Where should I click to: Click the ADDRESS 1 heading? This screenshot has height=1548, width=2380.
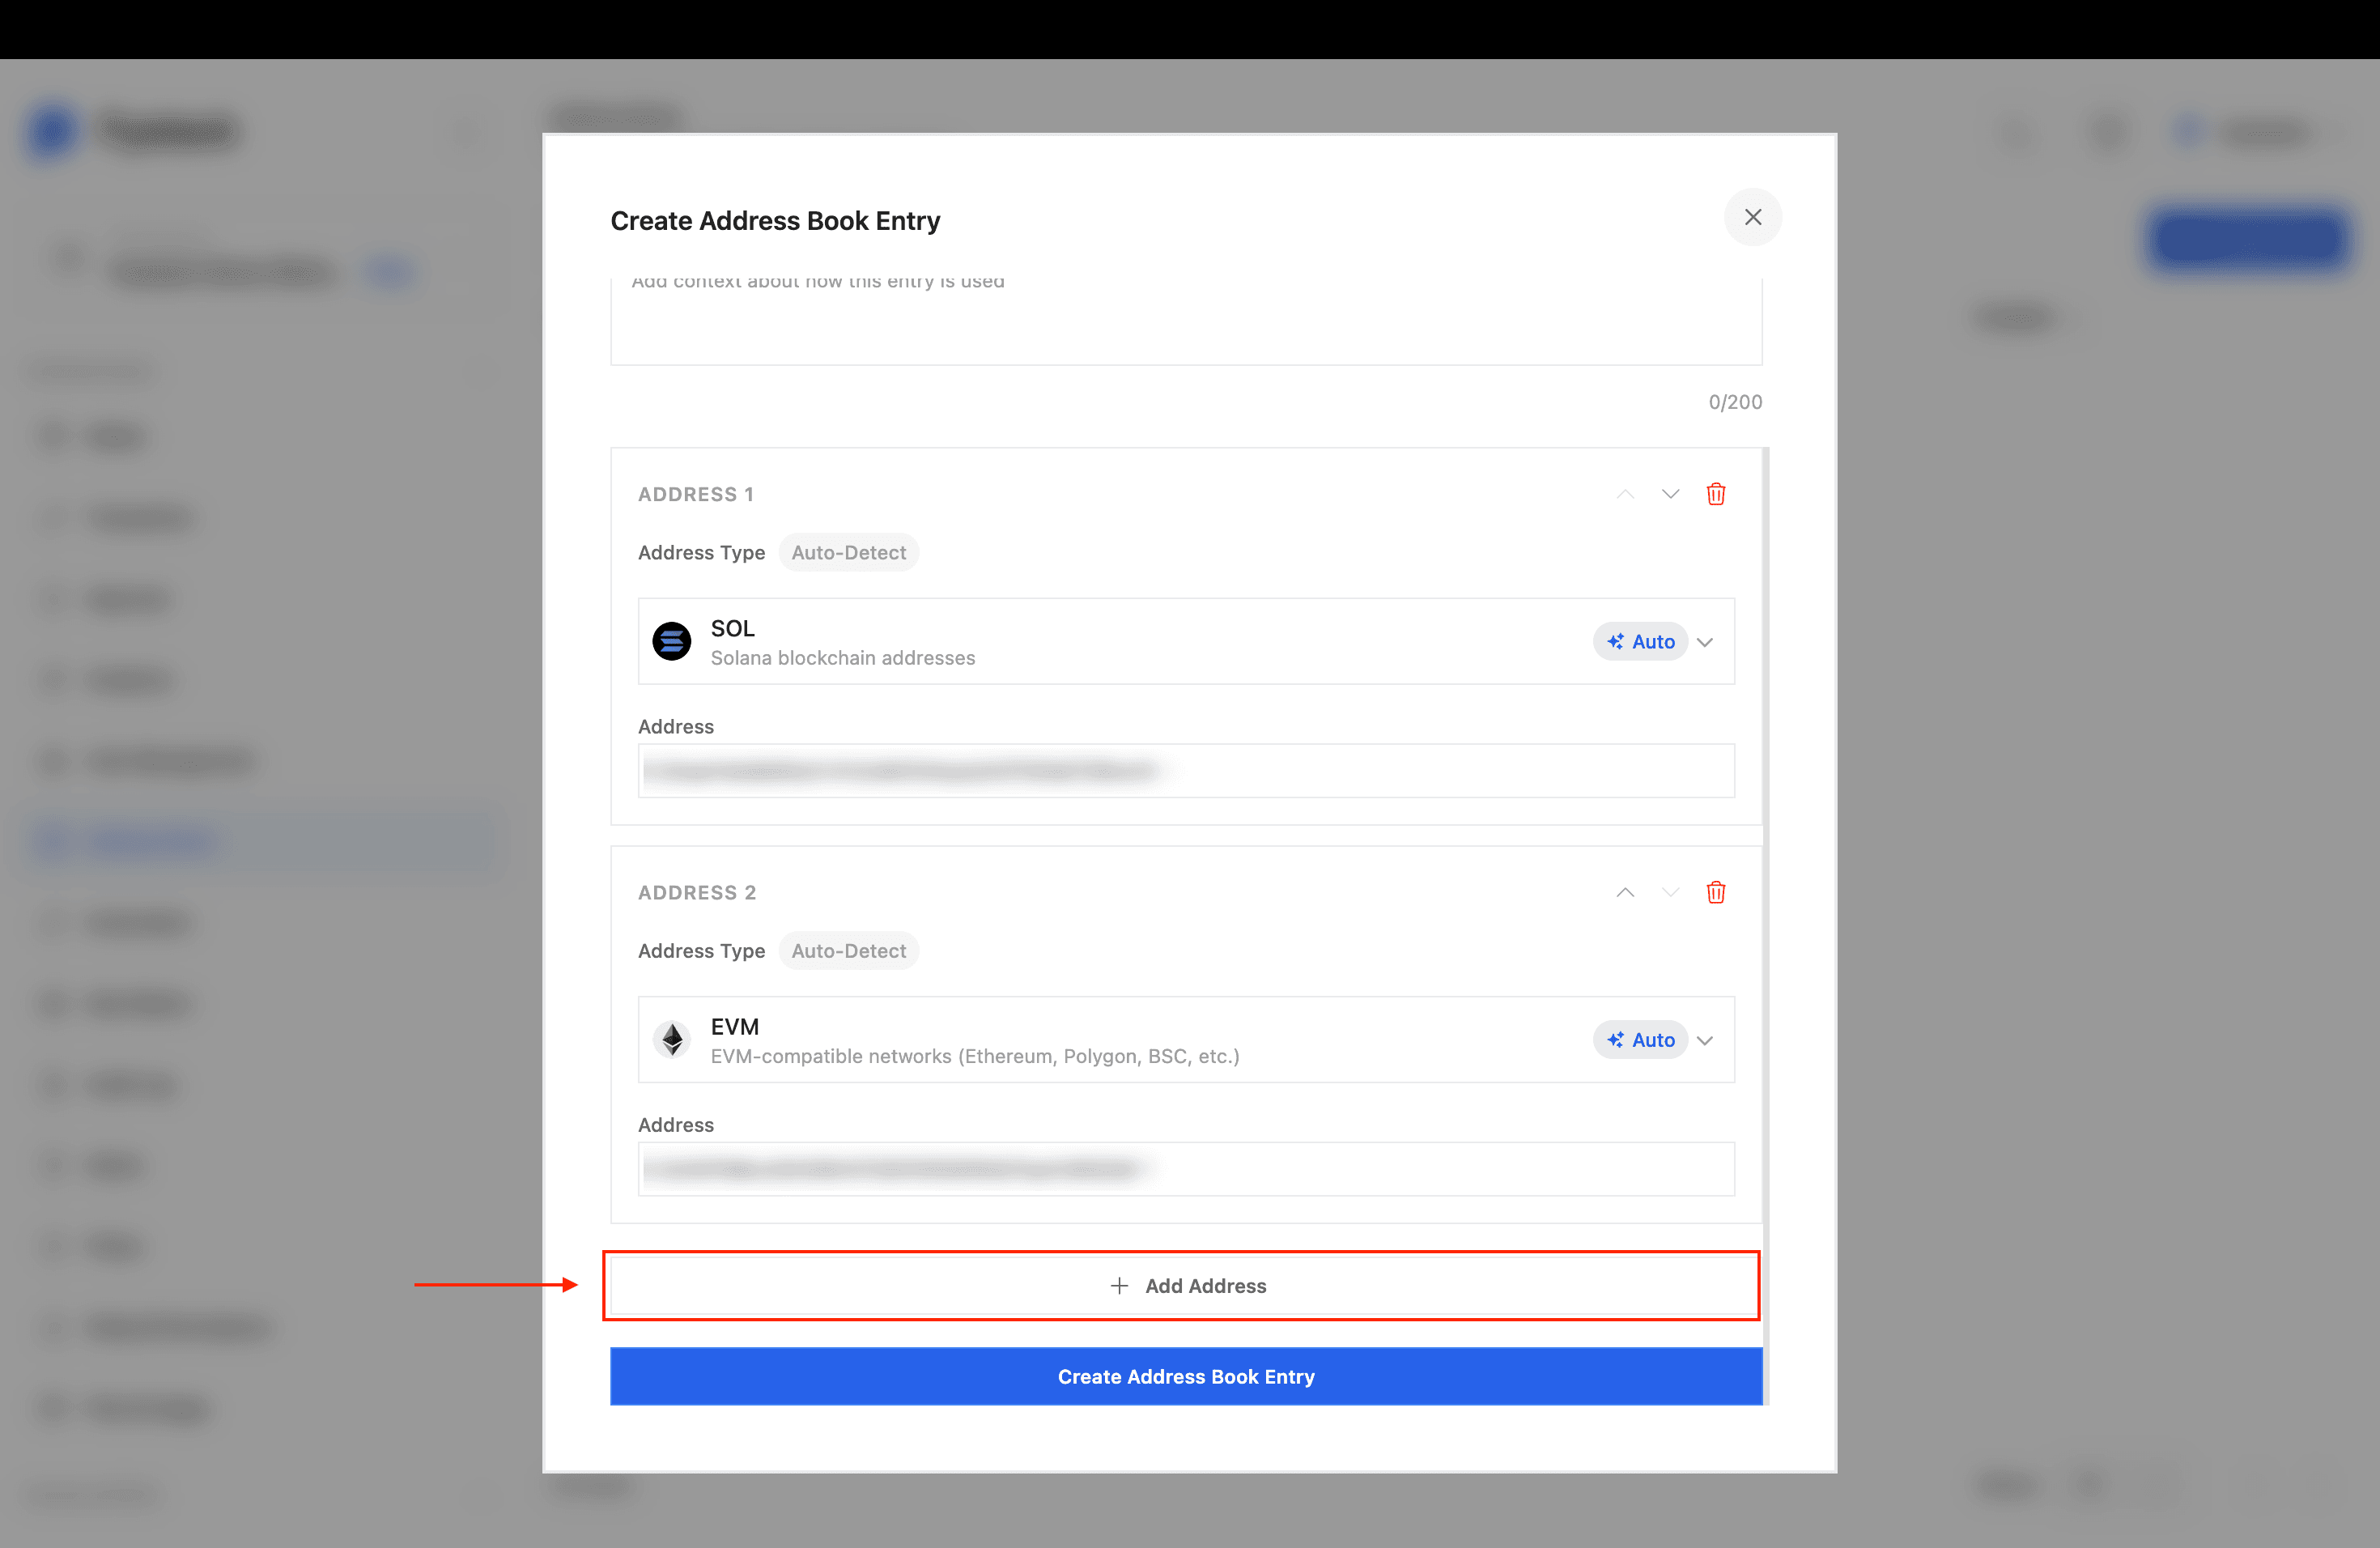(x=696, y=494)
